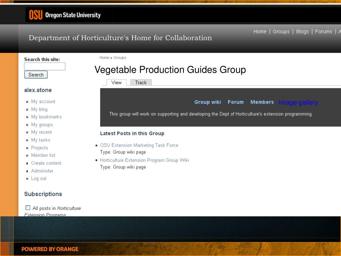Click the Department of Horticulture's site title
The width and height of the screenshot is (341, 256).
pyautogui.click(x=120, y=38)
